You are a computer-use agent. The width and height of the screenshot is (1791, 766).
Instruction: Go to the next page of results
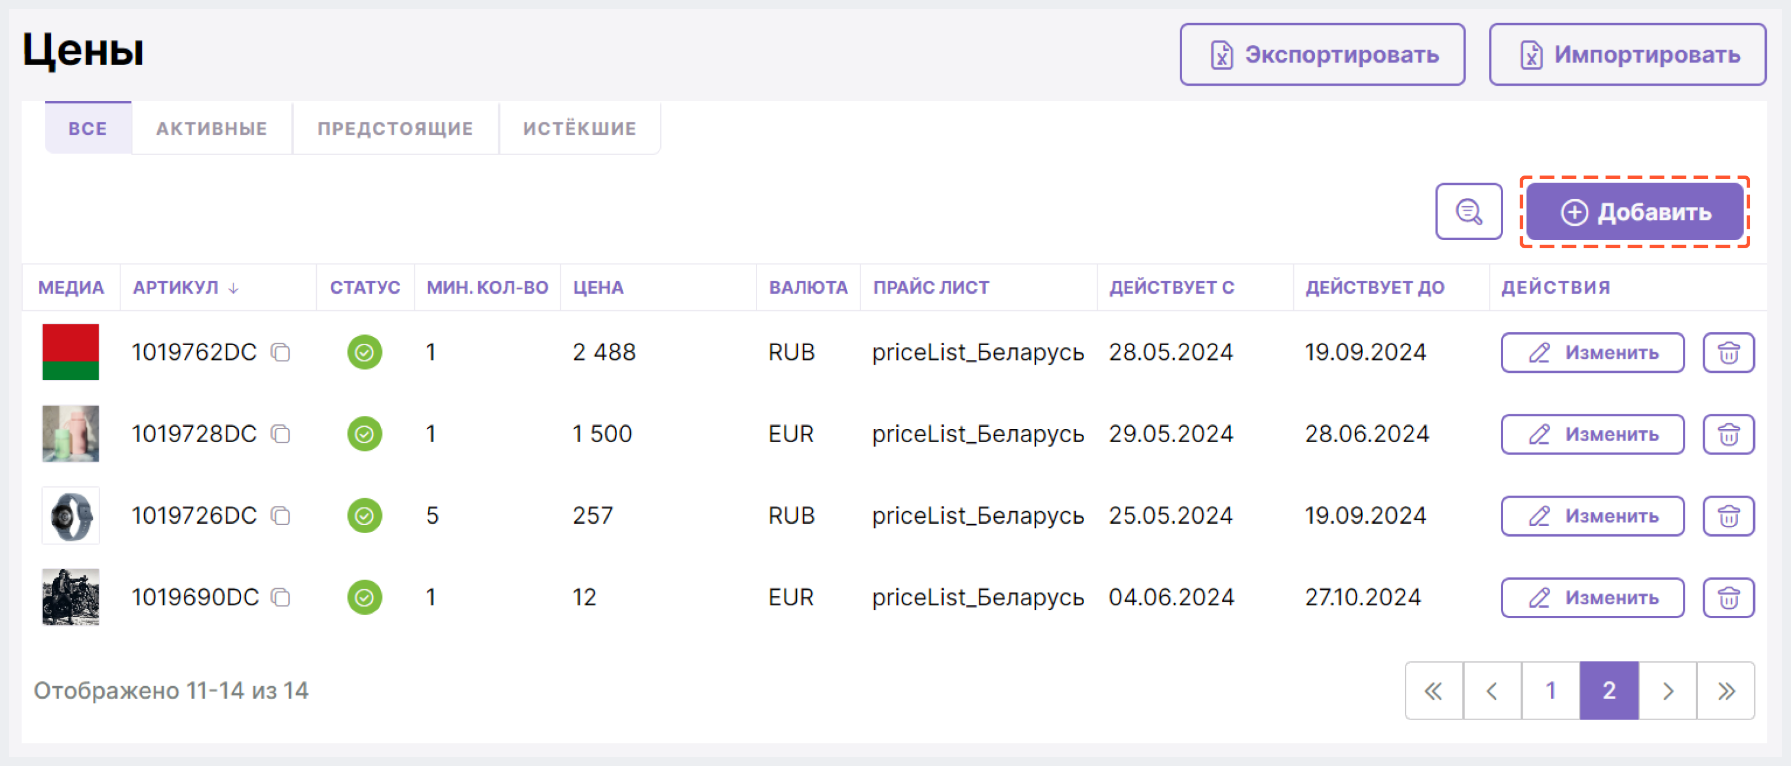click(x=1668, y=690)
